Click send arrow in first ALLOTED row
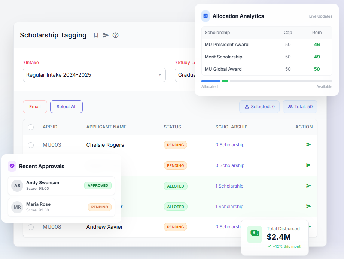Image resolution: width=344 pixels, height=259 pixels. pyautogui.click(x=308, y=186)
